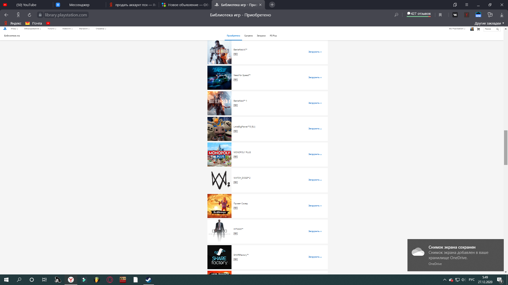Expand Загрузить for Need for Speed

(315, 78)
